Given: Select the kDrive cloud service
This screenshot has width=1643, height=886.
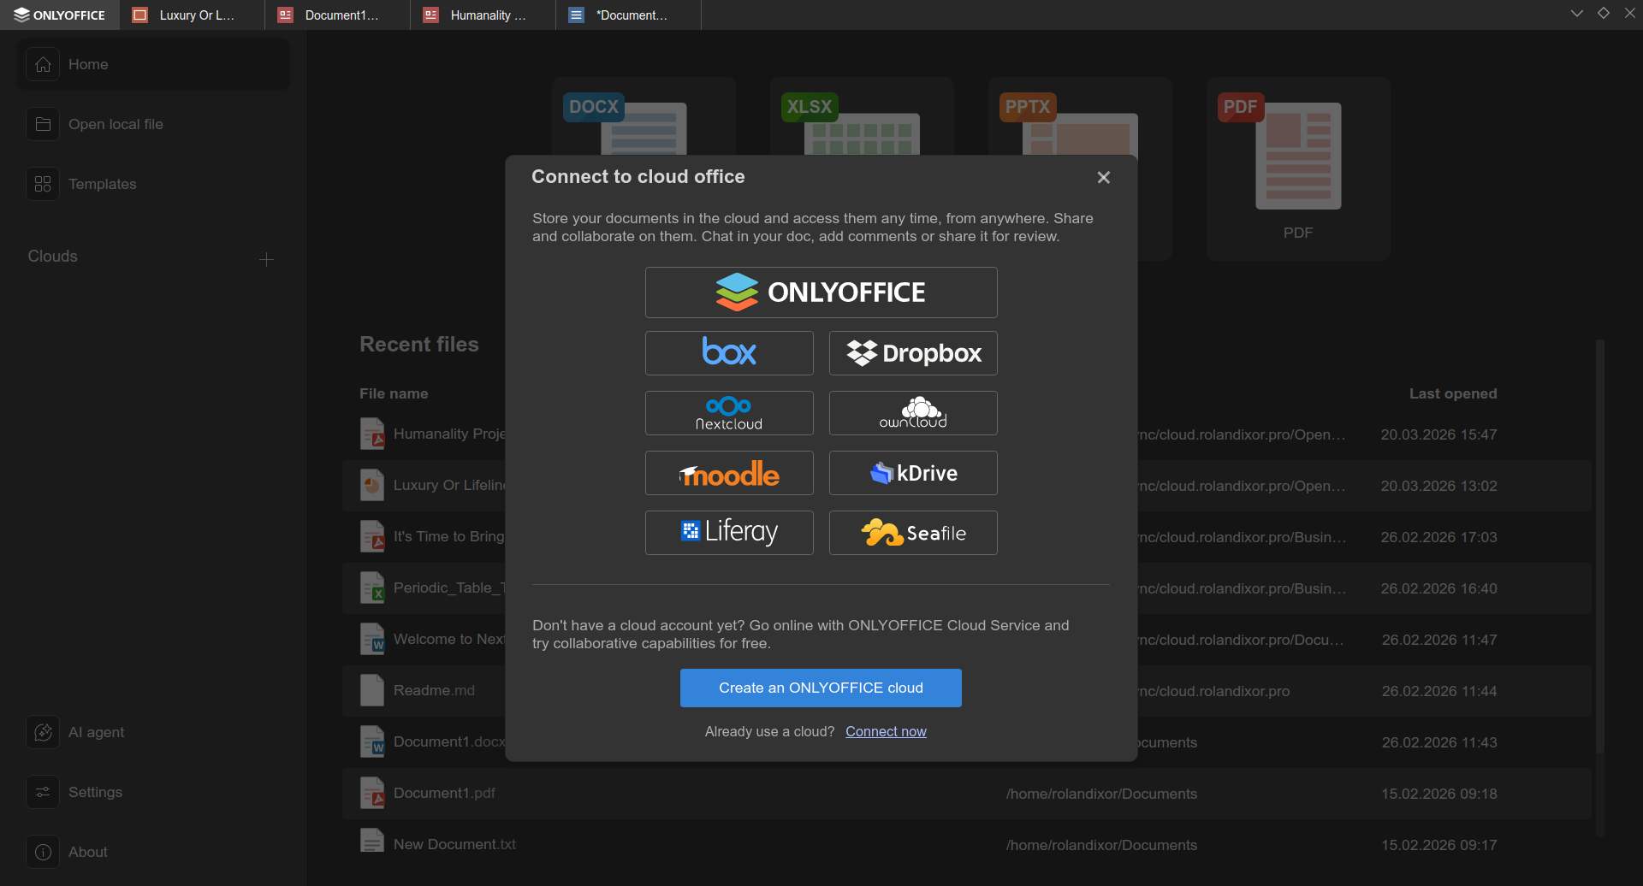Looking at the screenshot, I should click(912, 472).
